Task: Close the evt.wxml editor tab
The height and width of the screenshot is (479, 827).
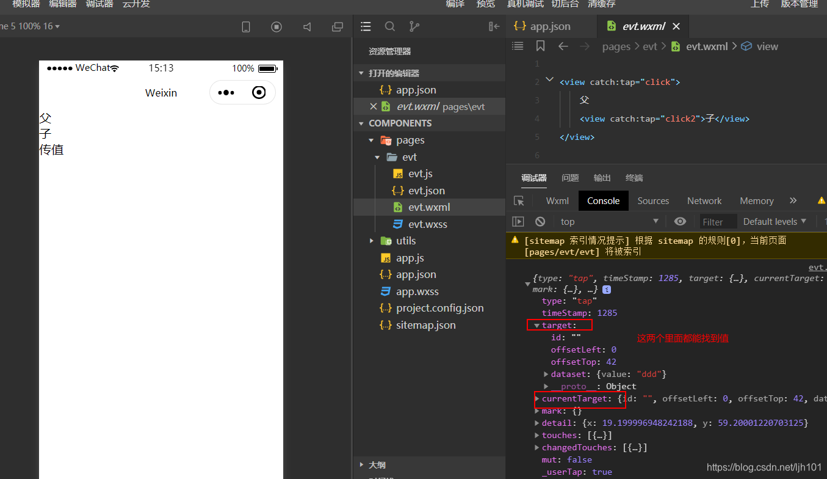Action: click(x=676, y=26)
